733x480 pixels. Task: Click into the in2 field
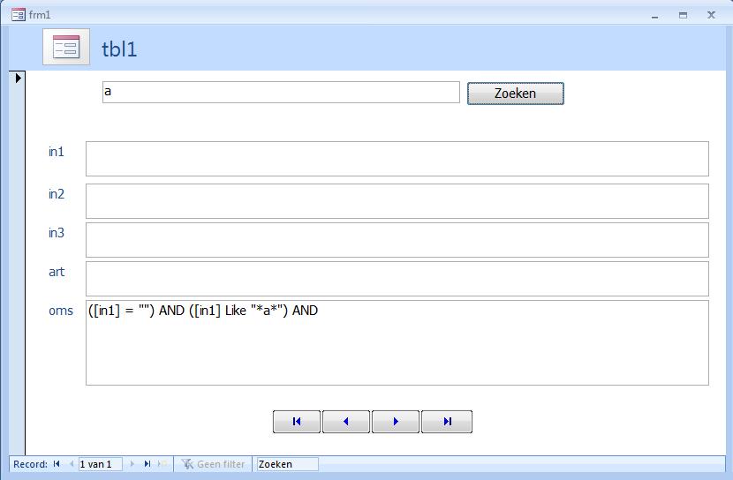point(397,201)
